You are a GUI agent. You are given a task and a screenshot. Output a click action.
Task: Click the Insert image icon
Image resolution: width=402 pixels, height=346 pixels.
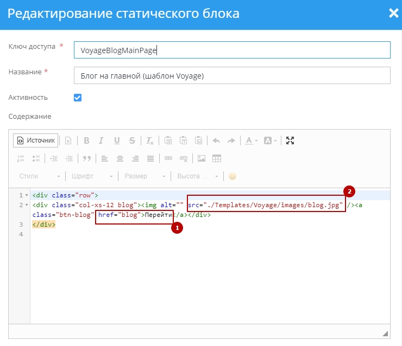(201, 158)
